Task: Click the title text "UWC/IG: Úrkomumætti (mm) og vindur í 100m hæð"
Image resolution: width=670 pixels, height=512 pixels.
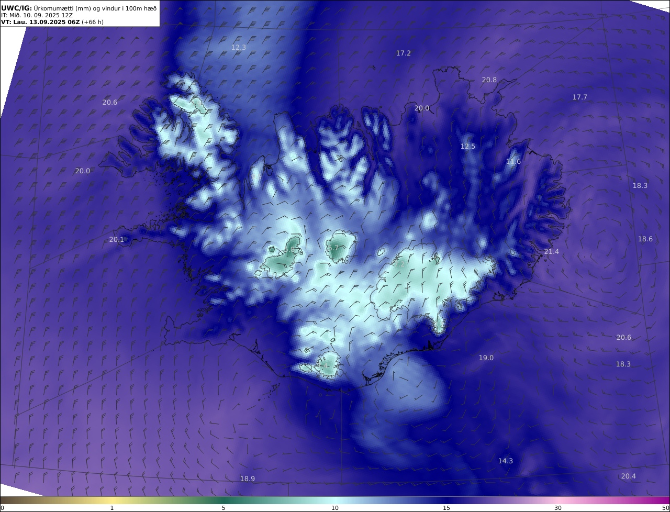Action: click(79, 8)
